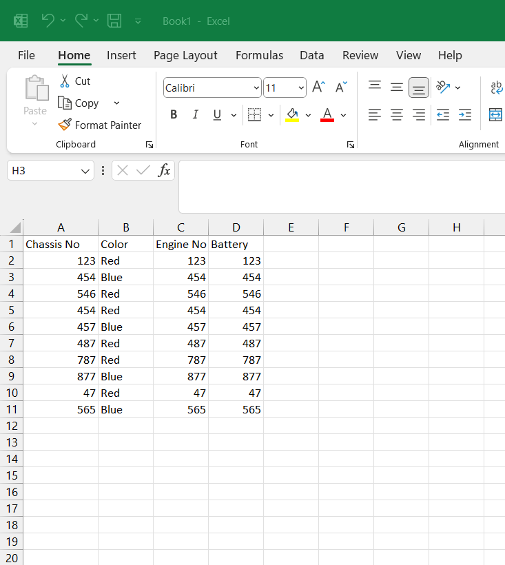Click the Orientation text angle icon
Screen dimensions: 505x565
(443, 87)
